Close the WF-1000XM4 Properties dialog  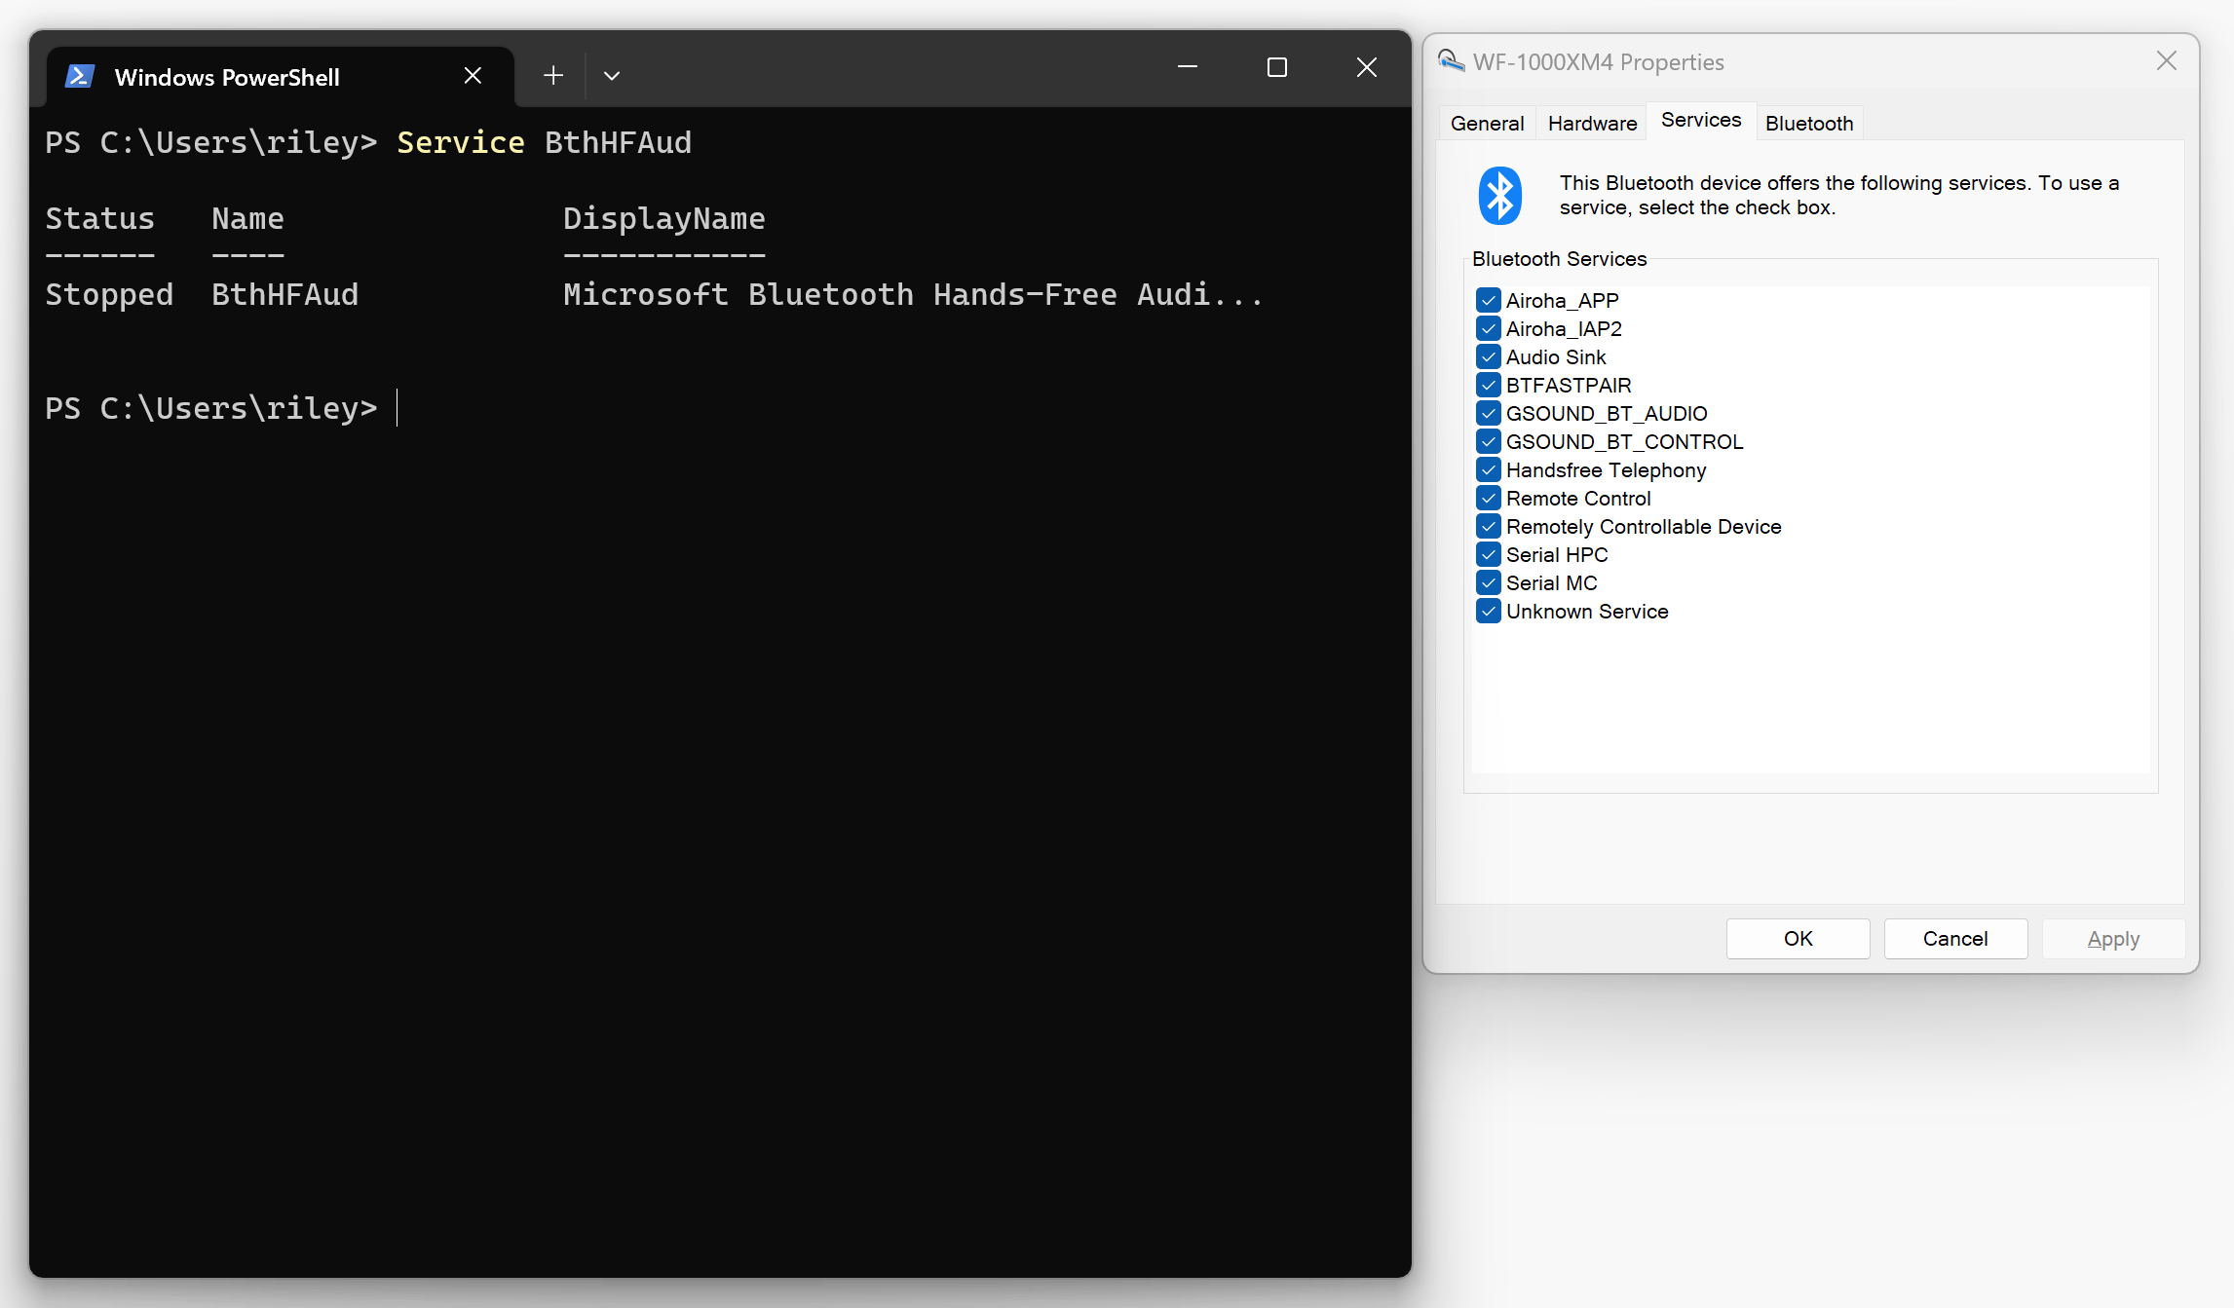(2166, 61)
